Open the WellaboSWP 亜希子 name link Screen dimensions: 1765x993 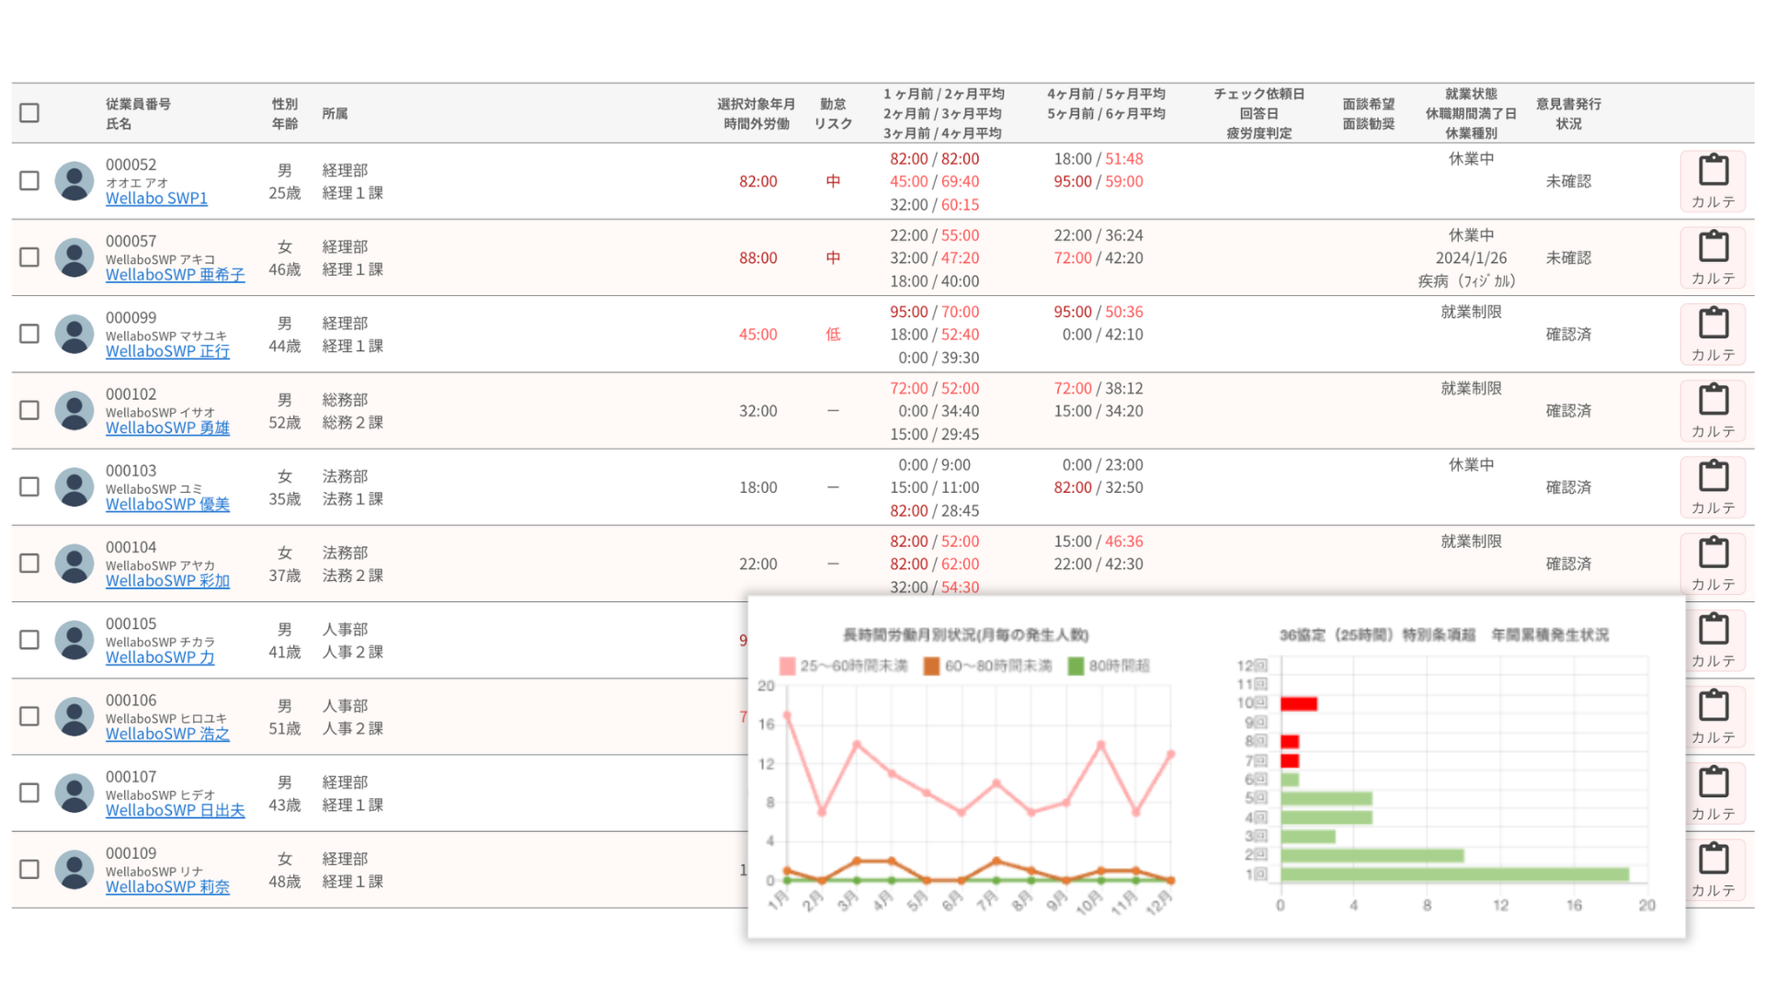coord(175,275)
